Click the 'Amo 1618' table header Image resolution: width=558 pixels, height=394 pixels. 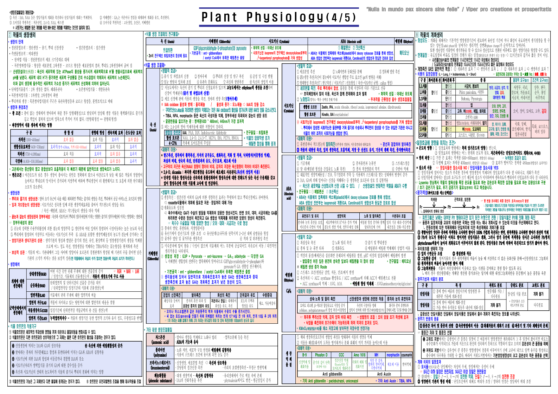click(x=360, y=355)
